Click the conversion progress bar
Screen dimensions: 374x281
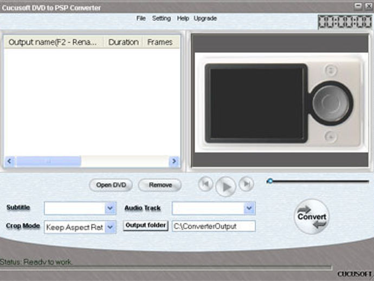166,268
